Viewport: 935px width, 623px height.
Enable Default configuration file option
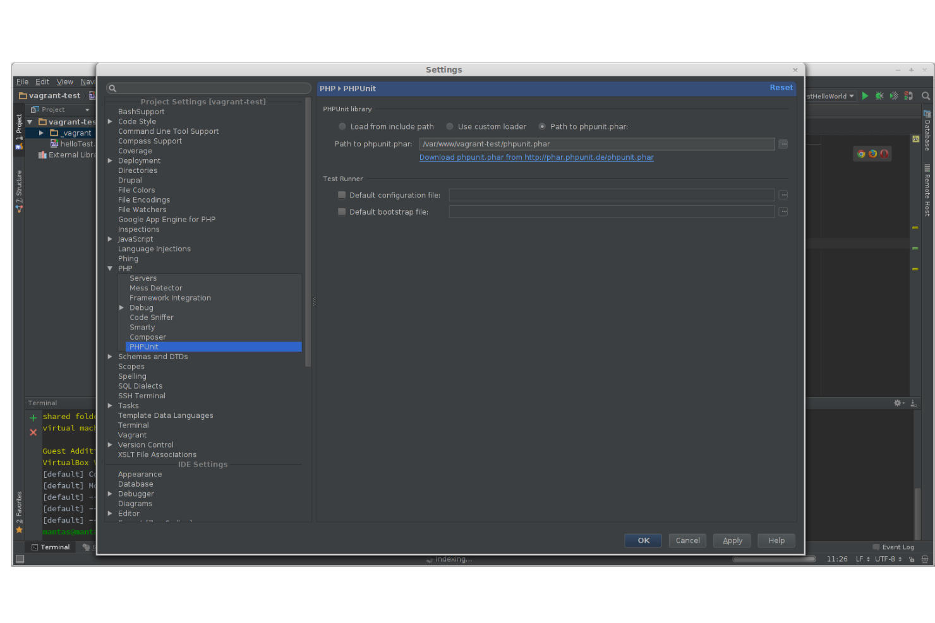(342, 195)
